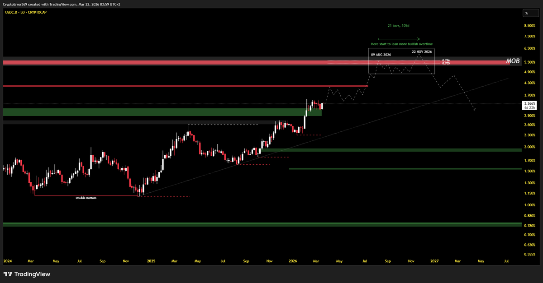Click 'Here start to lean more bullish overtime' note
The width and height of the screenshot is (543, 283).
[402, 44]
